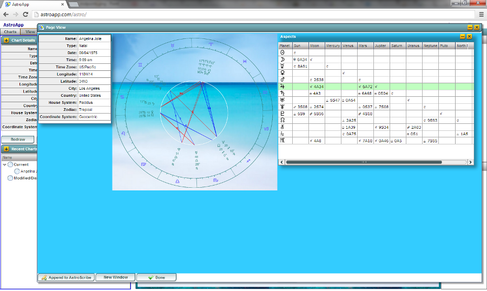Select the Jupiter glyph in highlighted row

[281, 86]
